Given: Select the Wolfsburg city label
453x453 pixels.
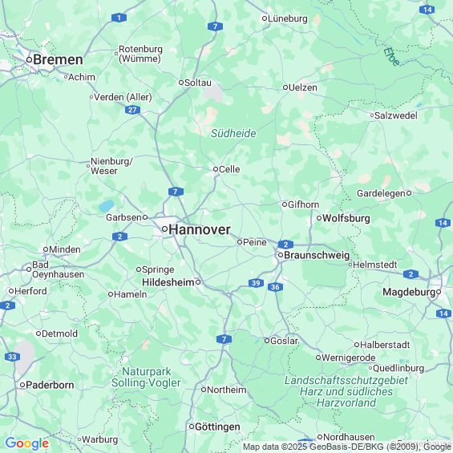Looking at the screenshot, I should pyautogui.click(x=346, y=218).
